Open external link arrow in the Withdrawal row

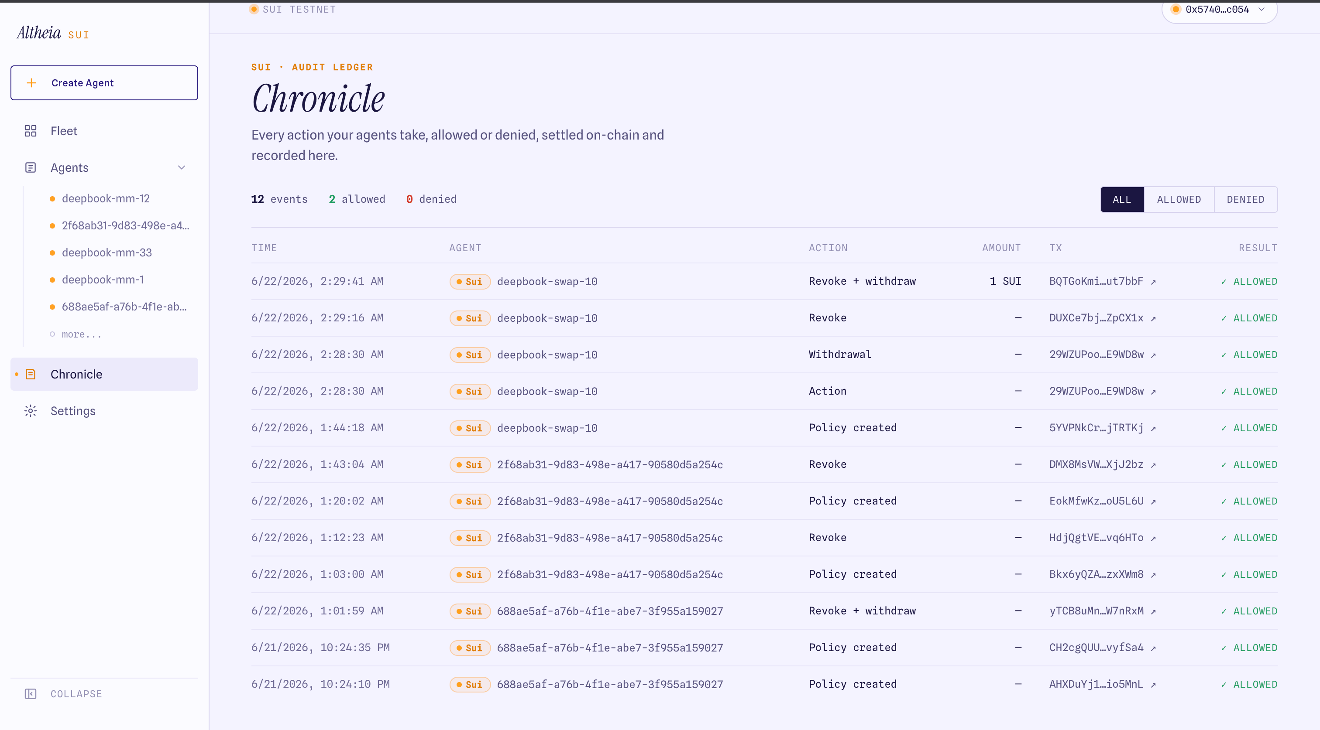point(1153,355)
